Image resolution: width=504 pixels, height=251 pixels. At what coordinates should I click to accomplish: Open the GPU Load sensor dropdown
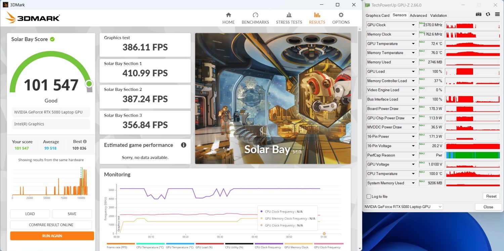click(413, 71)
